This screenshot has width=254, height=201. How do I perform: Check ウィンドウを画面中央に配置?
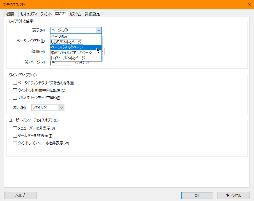pyautogui.click(x=15, y=90)
